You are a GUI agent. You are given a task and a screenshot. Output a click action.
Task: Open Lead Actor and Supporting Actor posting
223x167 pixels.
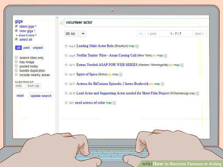coord(123,93)
